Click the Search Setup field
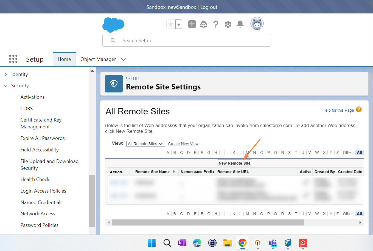373x251 pixels. (187, 41)
